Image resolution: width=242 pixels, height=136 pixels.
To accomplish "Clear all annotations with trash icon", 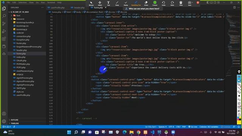I will 181,3.
